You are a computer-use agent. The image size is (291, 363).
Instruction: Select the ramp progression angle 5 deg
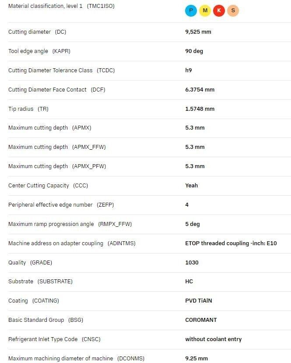[192, 224]
